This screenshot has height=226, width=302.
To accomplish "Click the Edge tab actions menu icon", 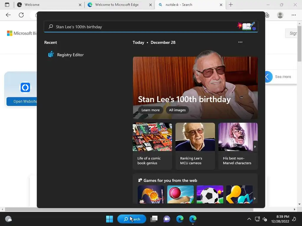I will point(7,5).
